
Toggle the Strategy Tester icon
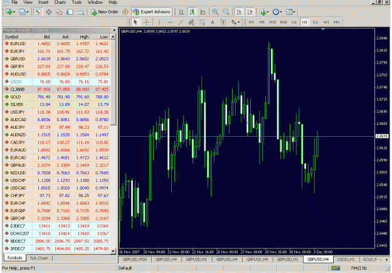(80, 12)
